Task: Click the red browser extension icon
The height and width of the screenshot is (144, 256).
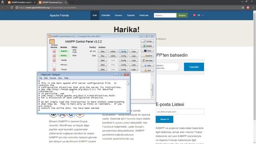Action: point(248,8)
